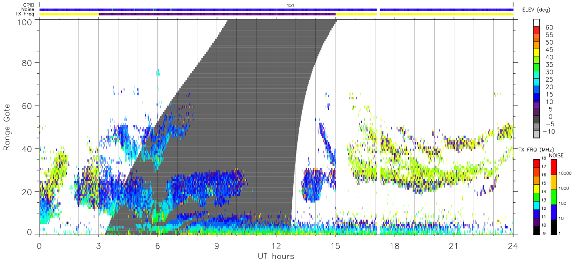Viewport: 577px width, 266px height.
Task: Pick the yellow 45-degree elevation colorbar segment
Action: tap(537, 53)
